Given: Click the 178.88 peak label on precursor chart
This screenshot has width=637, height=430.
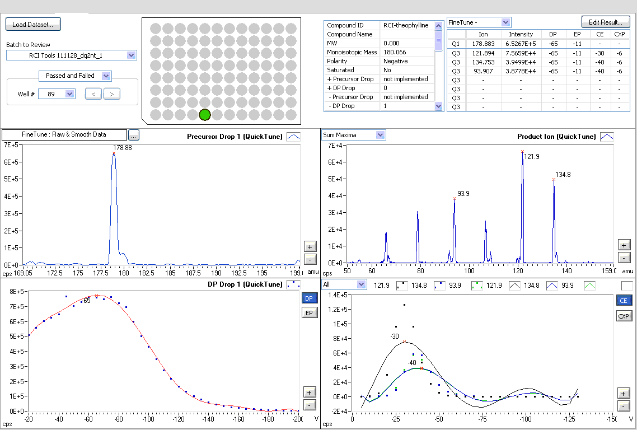Looking at the screenshot, I should tap(122, 148).
